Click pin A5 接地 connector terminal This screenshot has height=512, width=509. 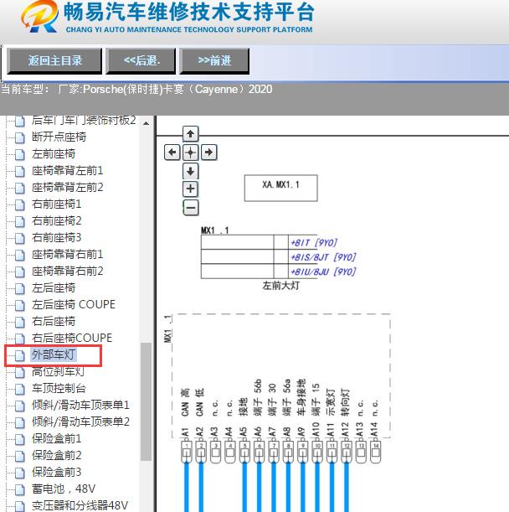coord(244,452)
